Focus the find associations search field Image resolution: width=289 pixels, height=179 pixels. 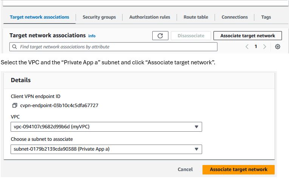pyautogui.click(x=113, y=47)
